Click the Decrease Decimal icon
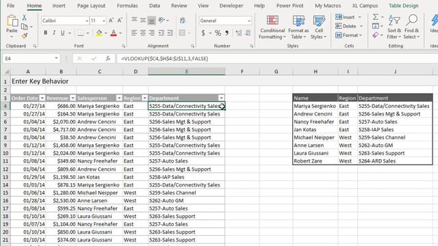 pyautogui.click(x=248, y=33)
